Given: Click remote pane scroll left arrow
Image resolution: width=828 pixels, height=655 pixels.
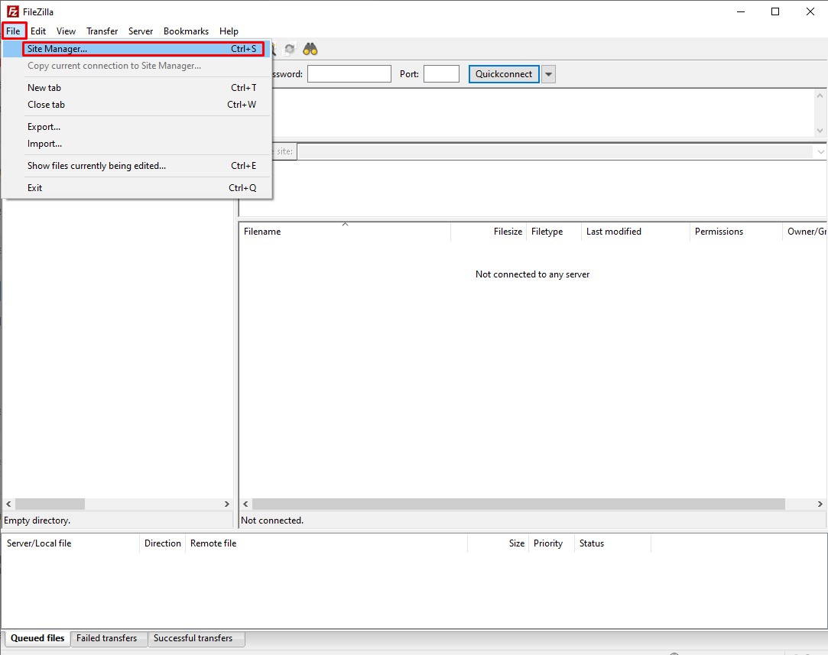Looking at the screenshot, I should (x=245, y=504).
